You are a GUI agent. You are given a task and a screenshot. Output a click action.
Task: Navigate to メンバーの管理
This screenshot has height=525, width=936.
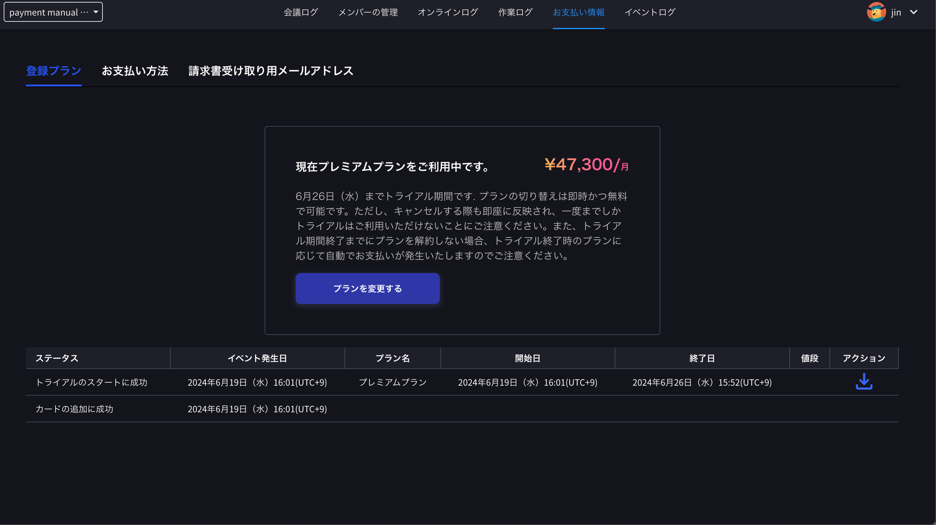coord(368,12)
